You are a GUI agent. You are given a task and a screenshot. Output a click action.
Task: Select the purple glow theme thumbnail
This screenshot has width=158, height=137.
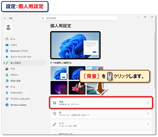tap(59, 88)
